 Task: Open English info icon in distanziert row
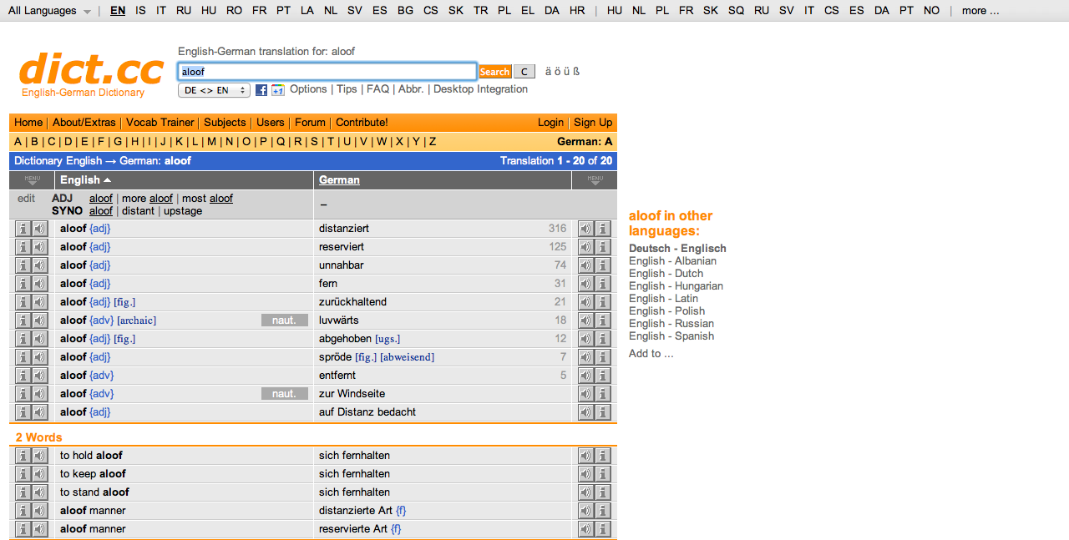click(23, 229)
